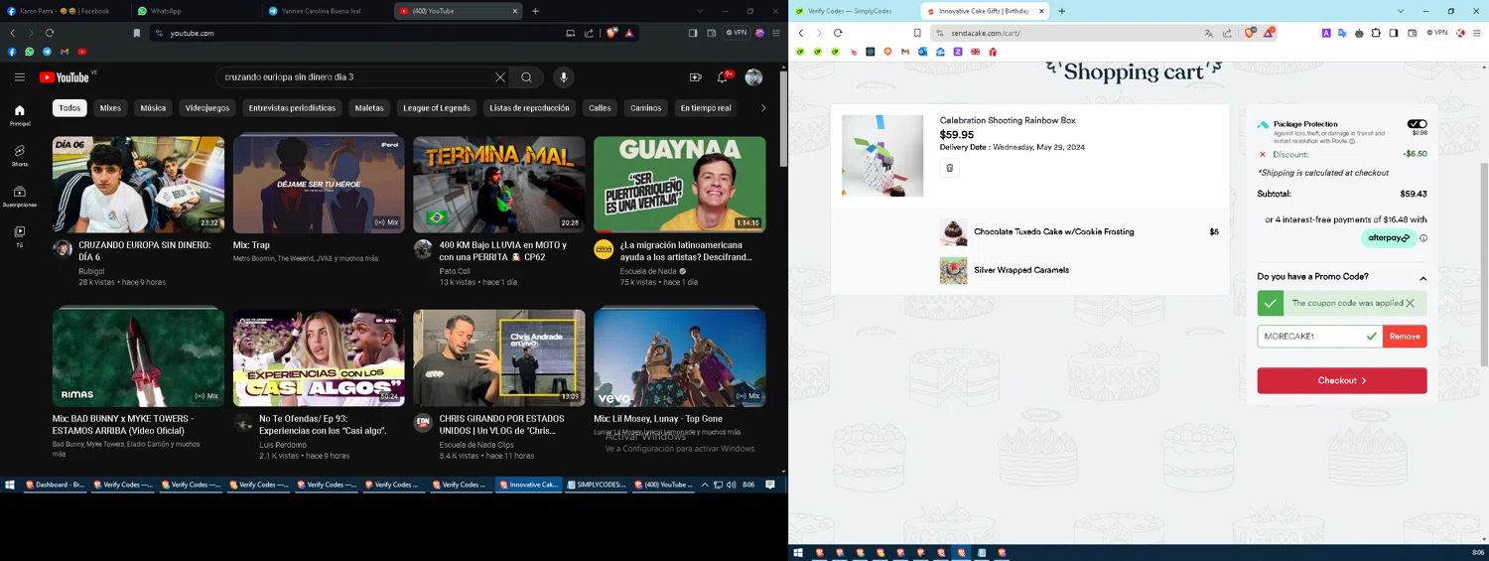The height and width of the screenshot is (561, 1489).
Task: Select the Videojuegos filter chip
Action: click(x=206, y=108)
